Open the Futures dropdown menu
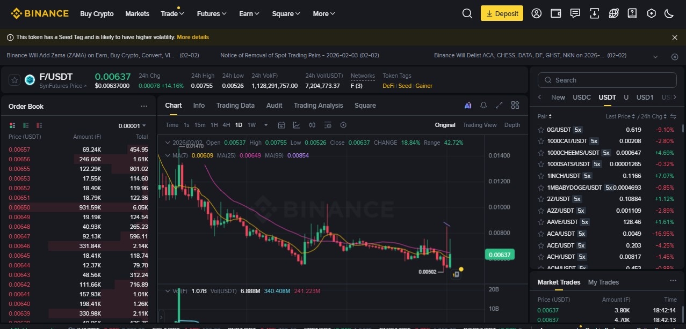This screenshot has width=686, height=329. click(x=212, y=13)
